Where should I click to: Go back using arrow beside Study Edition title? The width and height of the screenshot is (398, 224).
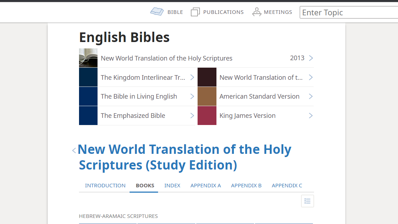tap(74, 151)
